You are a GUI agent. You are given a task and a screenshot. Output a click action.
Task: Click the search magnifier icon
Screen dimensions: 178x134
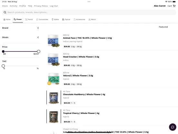click(5, 12)
